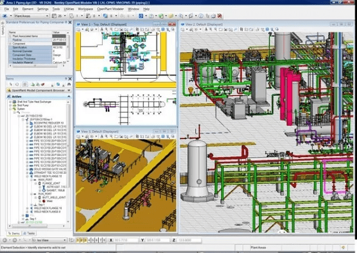The height and width of the screenshot is (253, 357).
Task: Collapse the System tree node
Action: click(9, 109)
